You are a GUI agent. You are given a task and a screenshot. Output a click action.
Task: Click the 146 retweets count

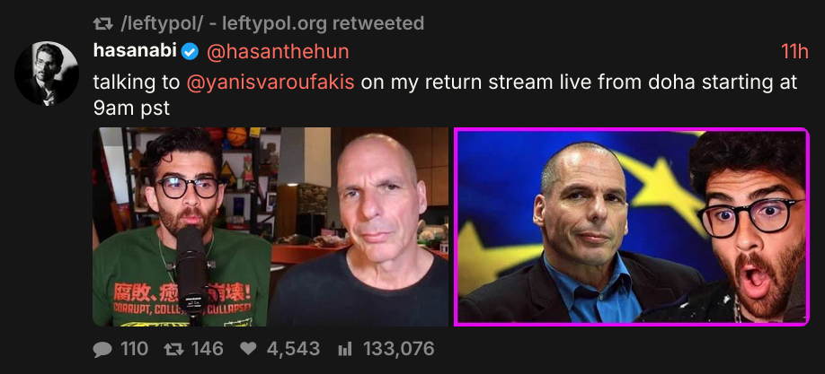207,349
